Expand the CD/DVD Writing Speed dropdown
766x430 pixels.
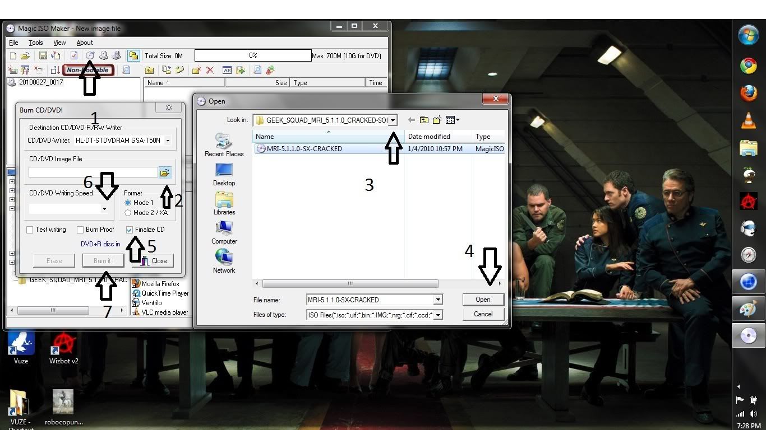(x=104, y=209)
